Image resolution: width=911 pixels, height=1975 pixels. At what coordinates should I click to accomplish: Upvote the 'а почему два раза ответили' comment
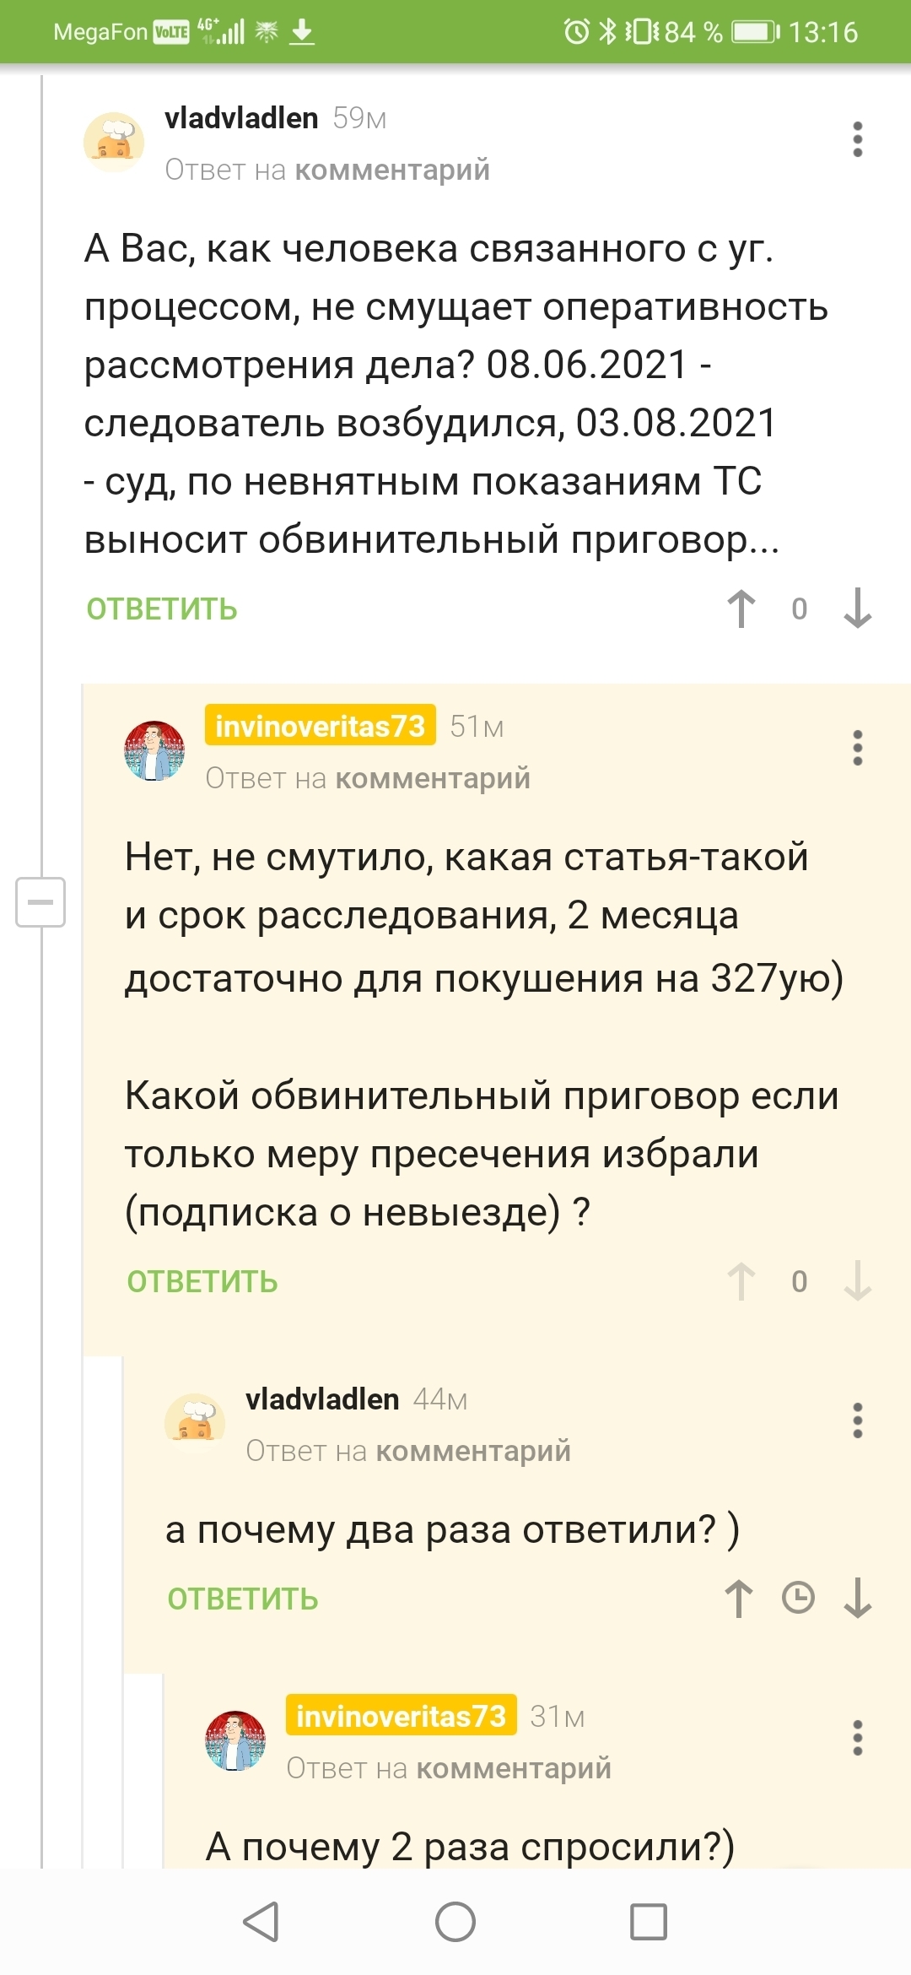tap(739, 1599)
